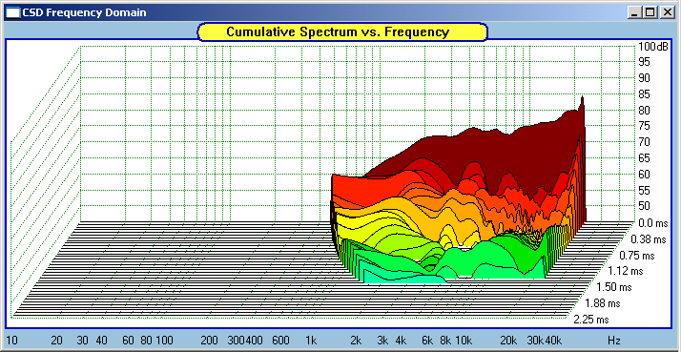Screen dimensions: 681x352
Task: Minimize the CSD Frequency Domain window
Action: [x=635, y=13]
